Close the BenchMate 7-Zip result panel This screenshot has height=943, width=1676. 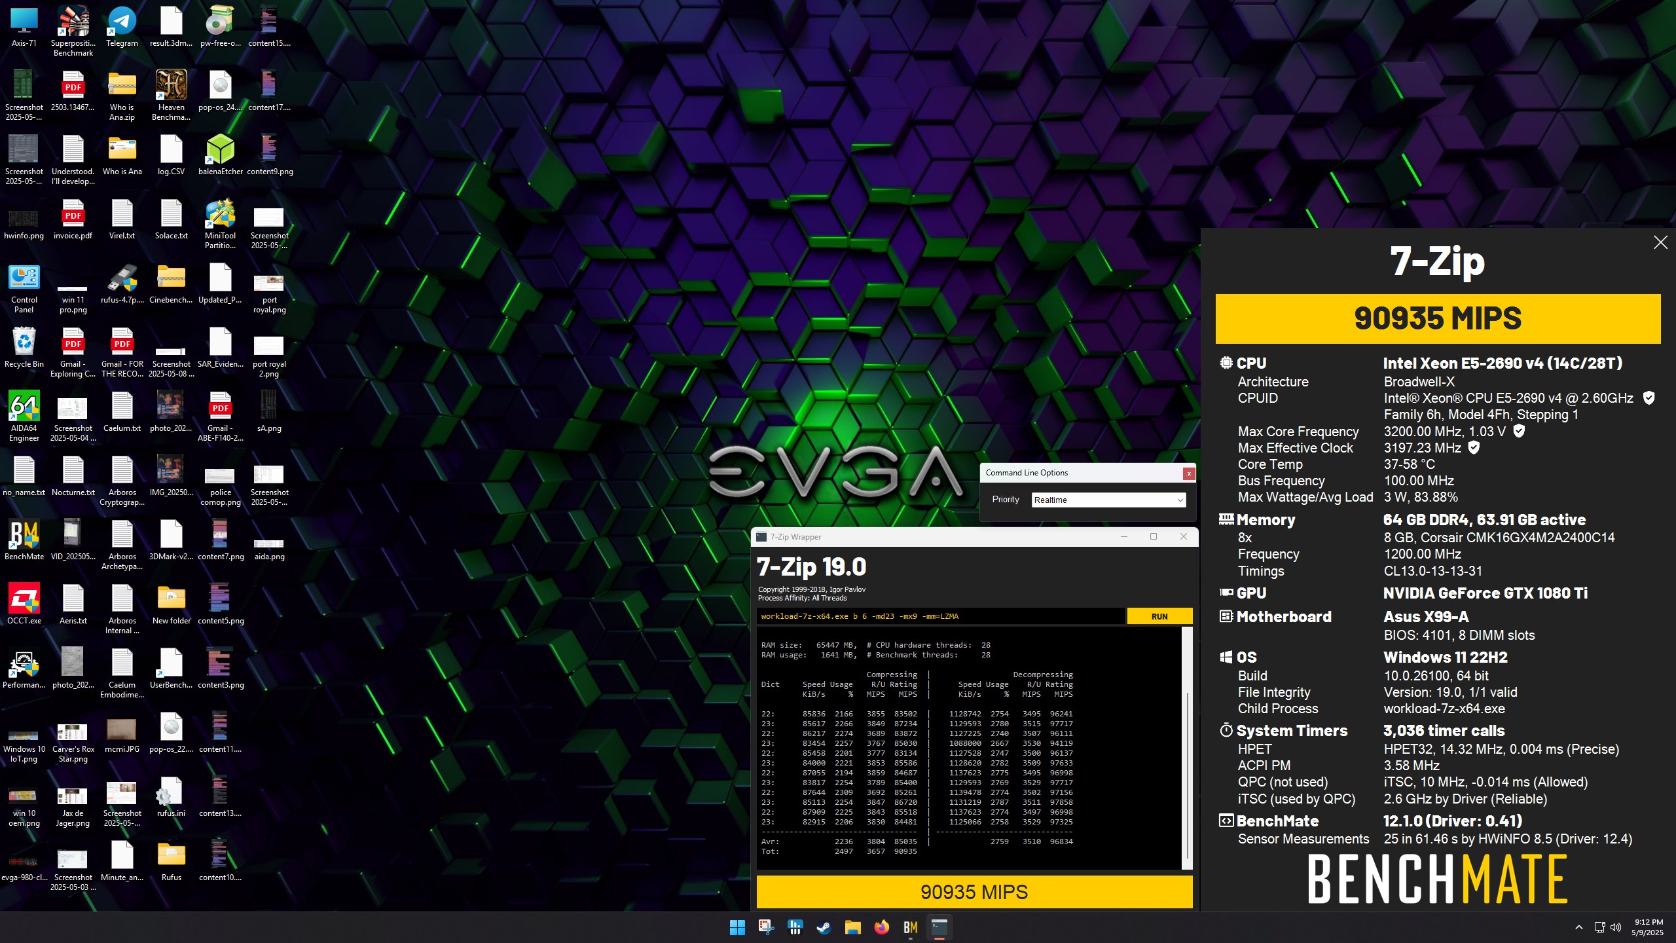[x=1660, y=242]
